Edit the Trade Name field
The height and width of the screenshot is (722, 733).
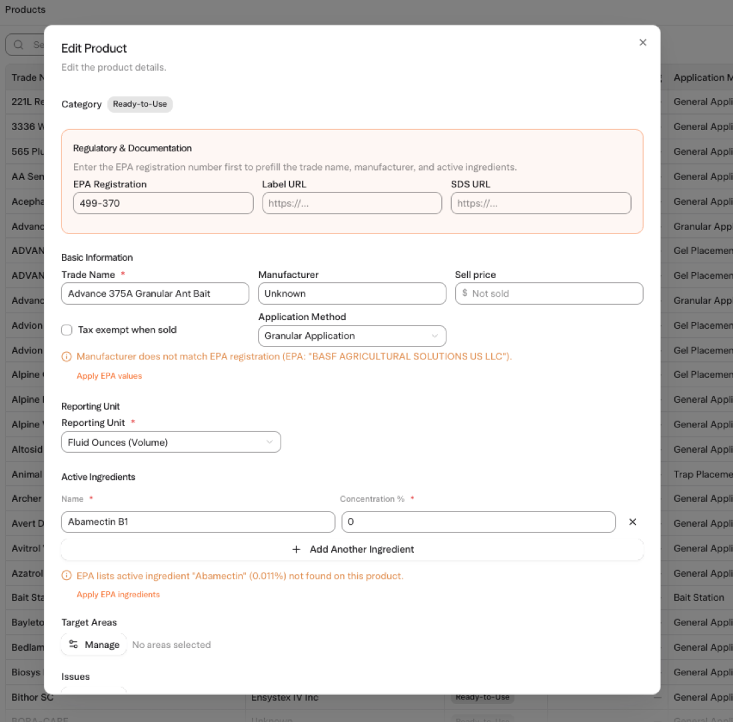[x=155, y=293]
